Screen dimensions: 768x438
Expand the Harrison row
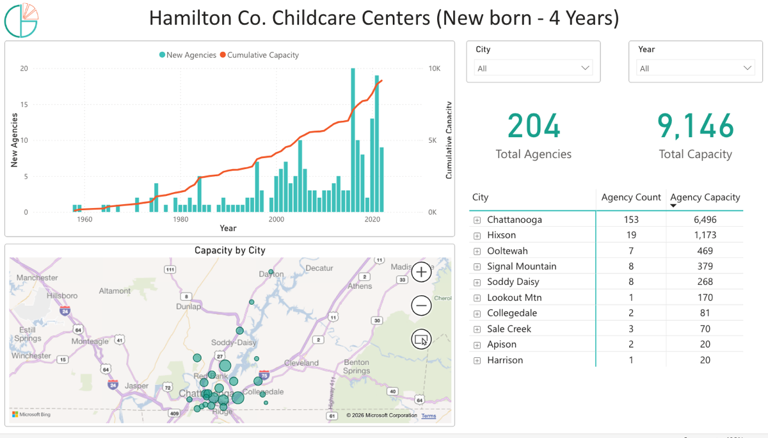pos(477,361)
